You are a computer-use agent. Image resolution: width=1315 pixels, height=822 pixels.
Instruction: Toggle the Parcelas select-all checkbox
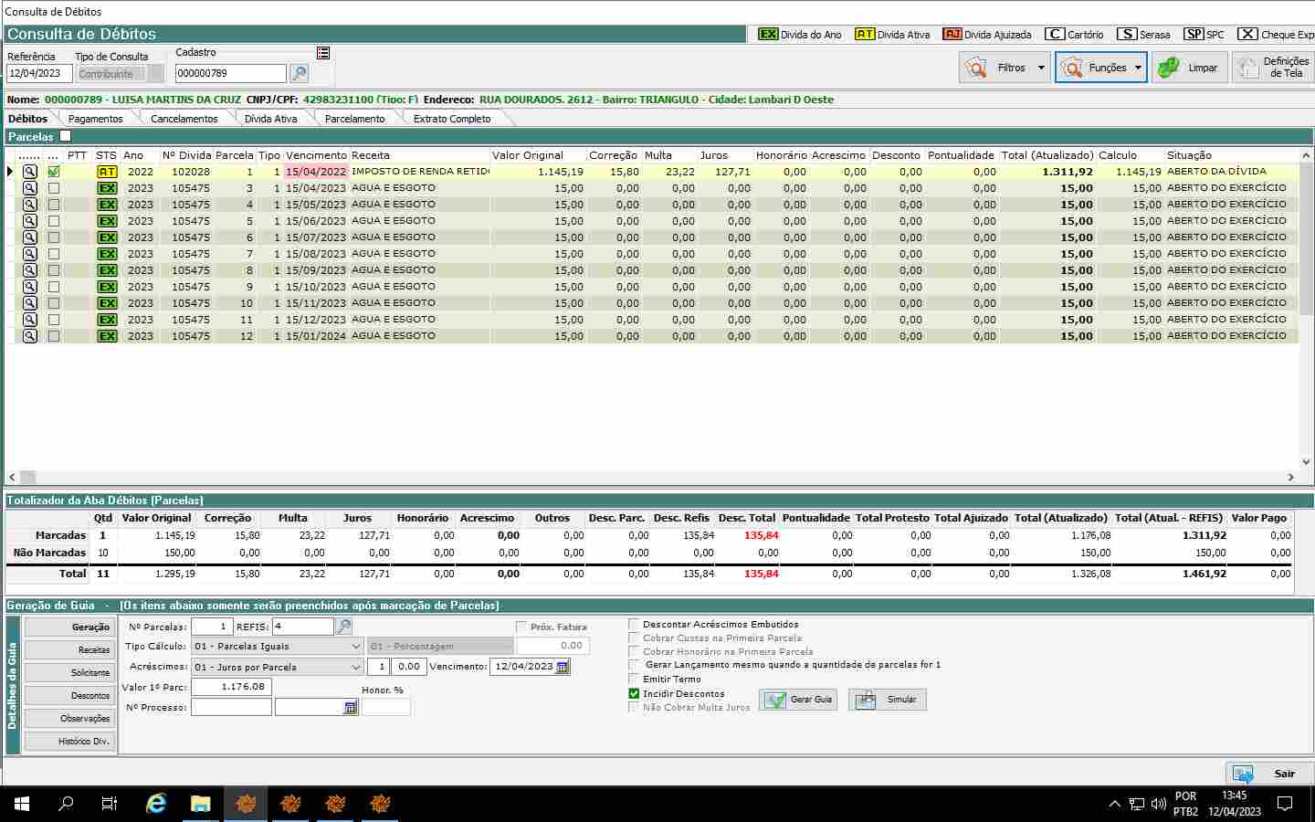click(65, 136)
